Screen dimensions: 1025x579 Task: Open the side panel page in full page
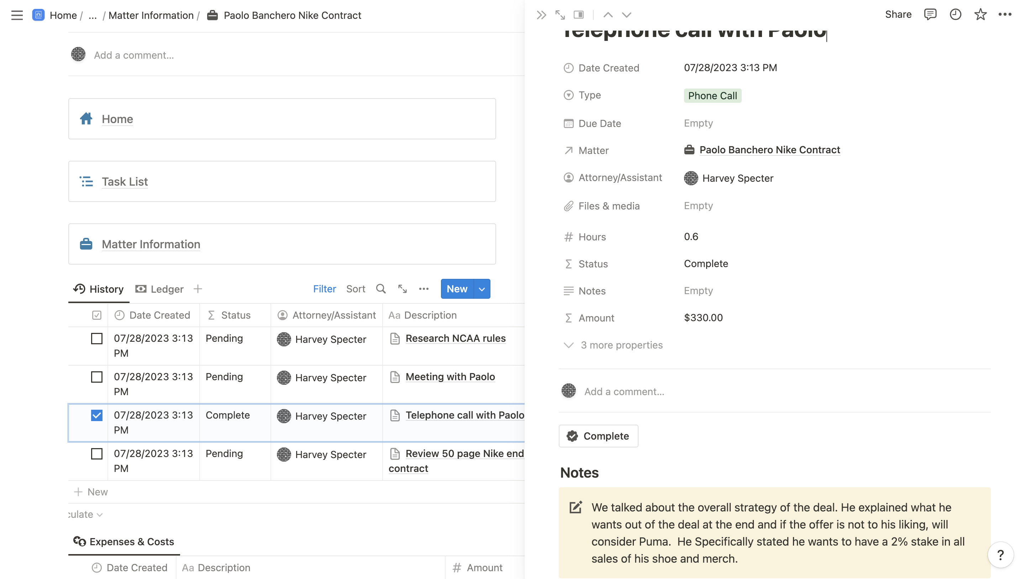point(560,15)
